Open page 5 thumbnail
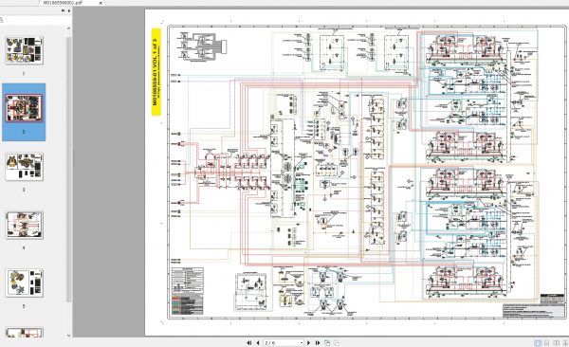The height and width of the screenshot is (347, 569). (25, 283)
